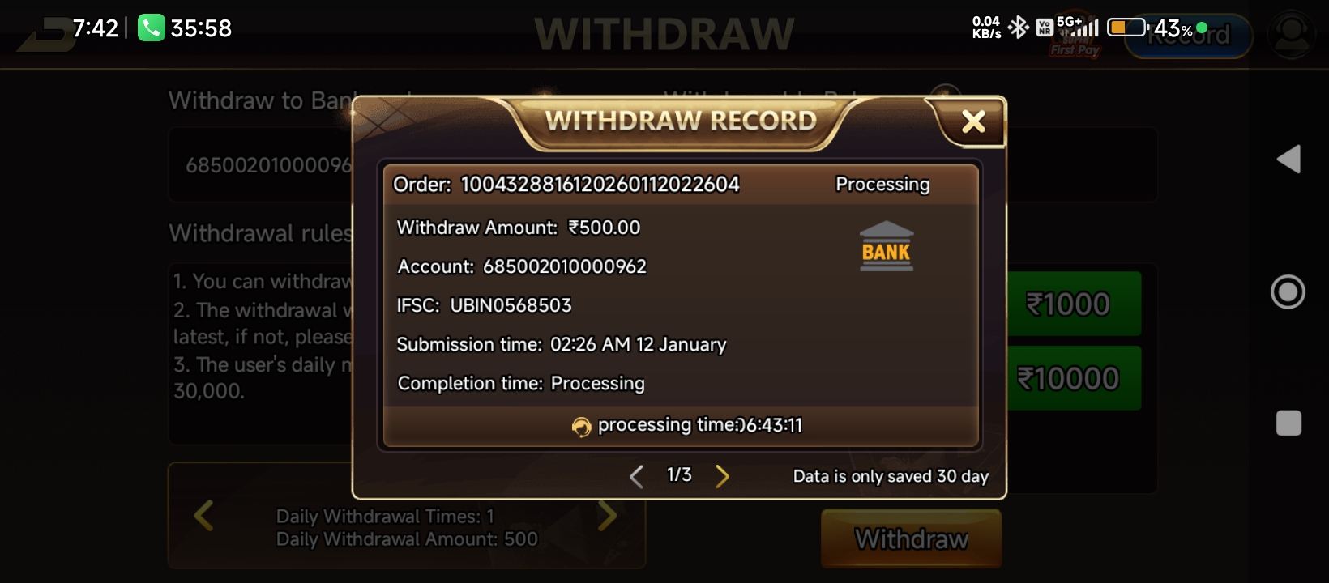Close the Withdraw Record popup
Screen dimensions: 1329x583
[x=973, y=121]
